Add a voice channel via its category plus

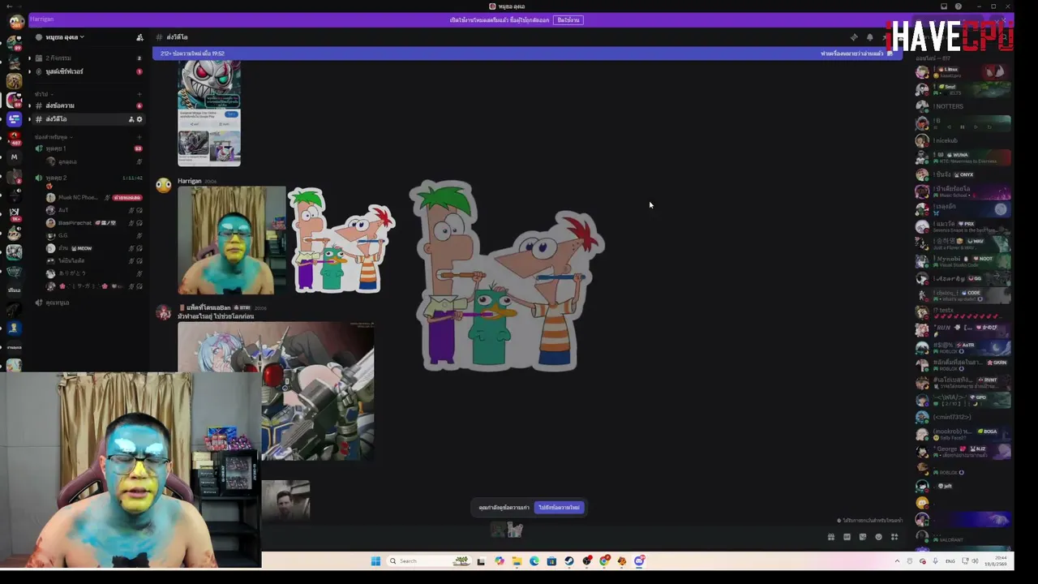point(139,137)
